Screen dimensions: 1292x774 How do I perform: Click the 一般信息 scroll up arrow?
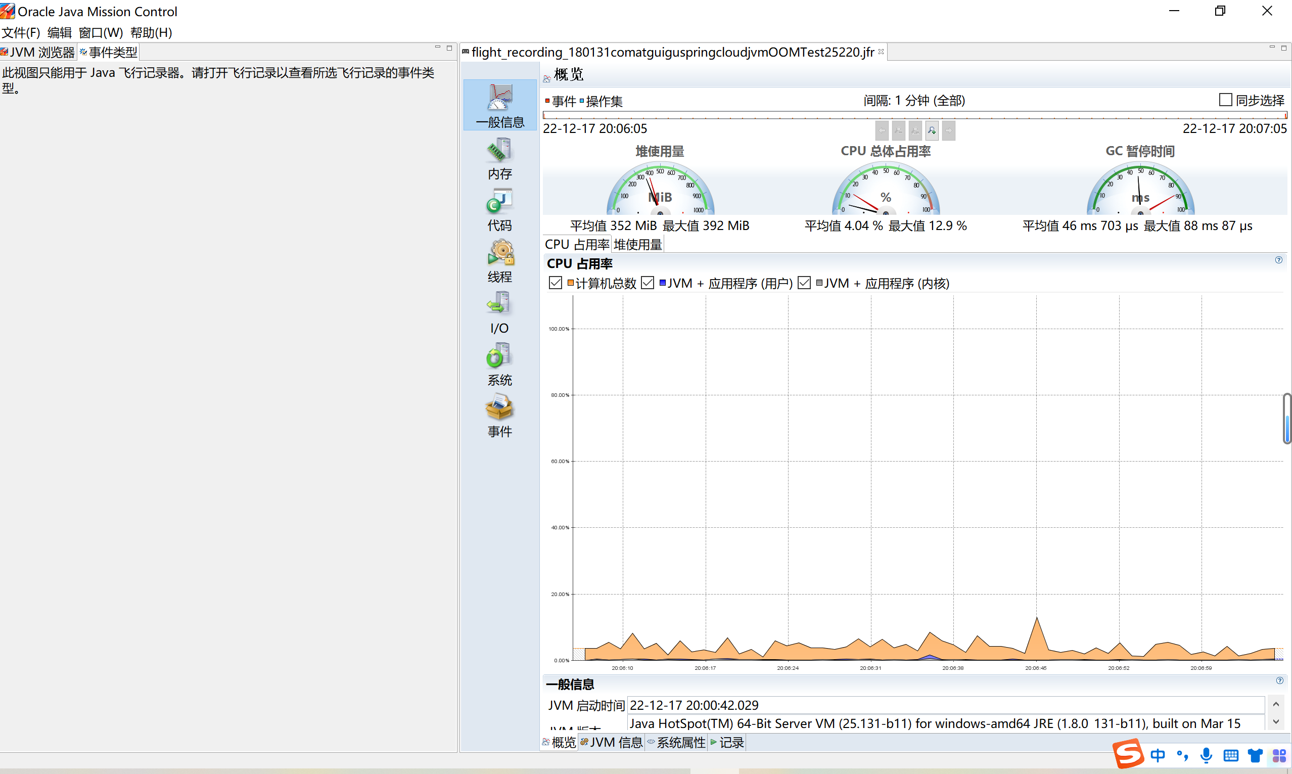point(1276,704)
